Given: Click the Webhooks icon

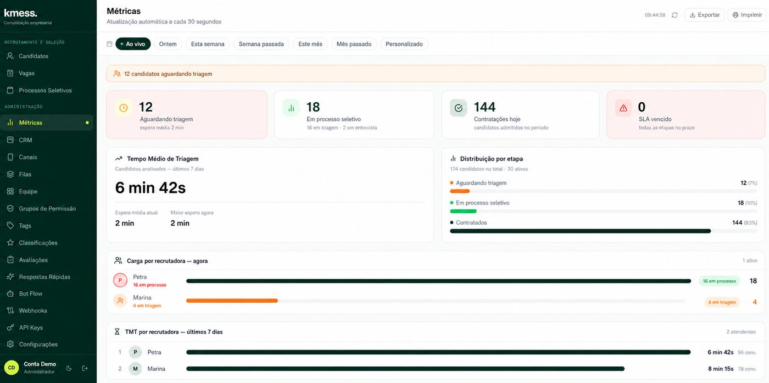Looking at the screenshot, I should pyautogui.click(x=10, y=310).
